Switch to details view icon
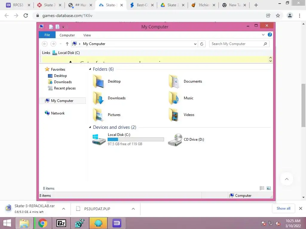 262,188
